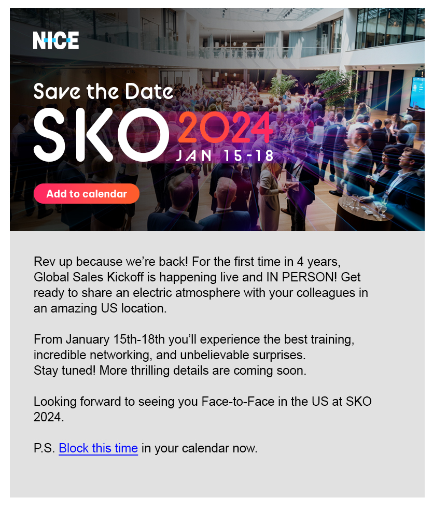
Task: Click the large white SKO lettering
Action: pos(101,135)
